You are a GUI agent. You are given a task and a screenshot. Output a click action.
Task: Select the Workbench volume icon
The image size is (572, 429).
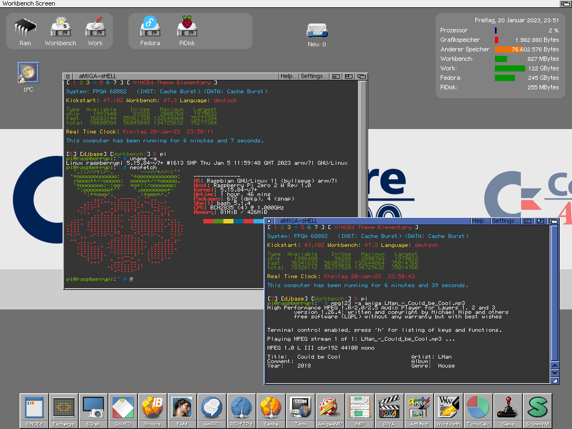click(60, 31)
